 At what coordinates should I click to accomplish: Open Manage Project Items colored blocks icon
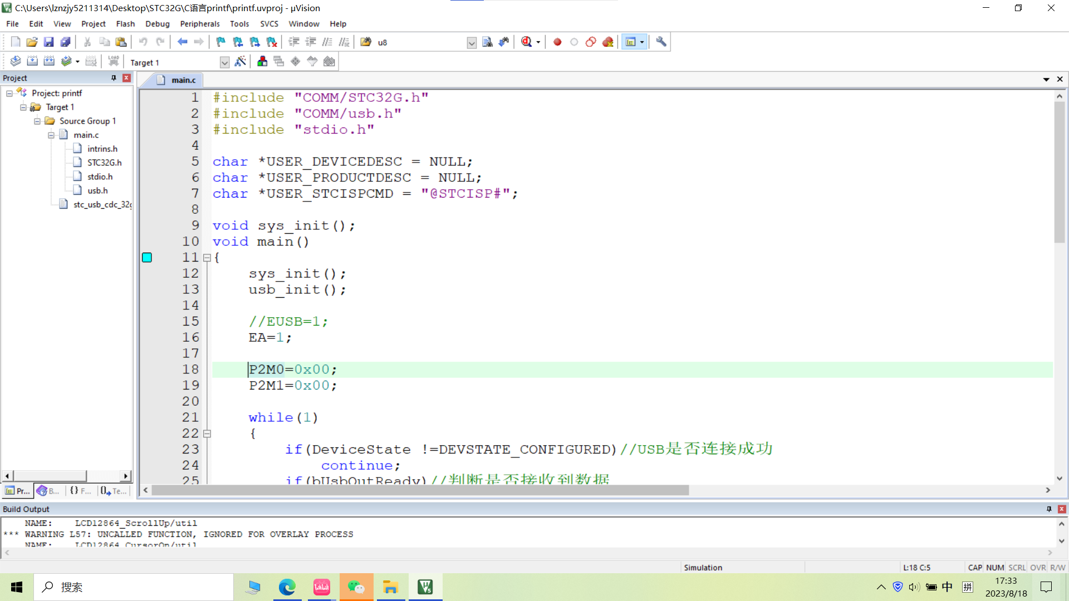(x=262, y=61)
